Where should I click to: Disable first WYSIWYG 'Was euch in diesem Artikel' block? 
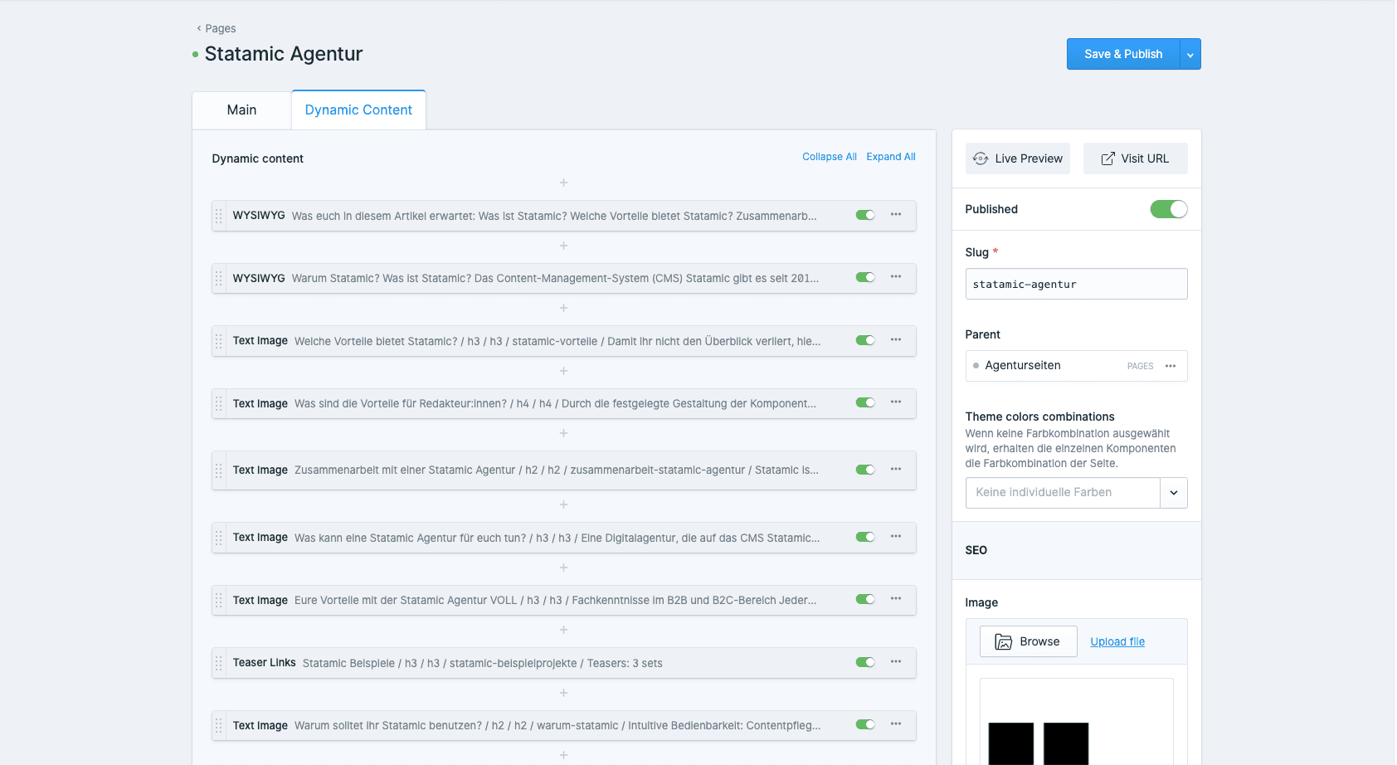point(865,215)
